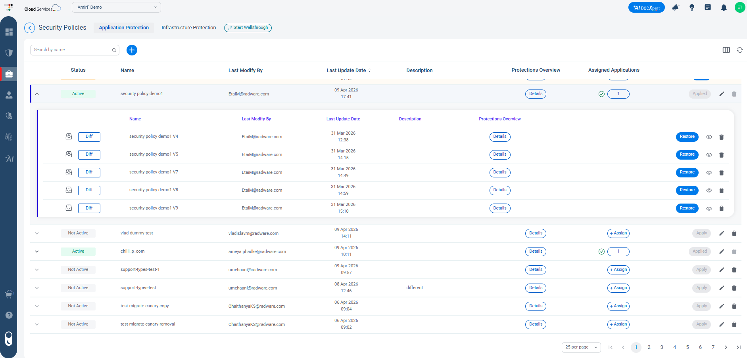Expand the support-types-test row
Viewport: 747px width, 358px height.
click(37, 288)
